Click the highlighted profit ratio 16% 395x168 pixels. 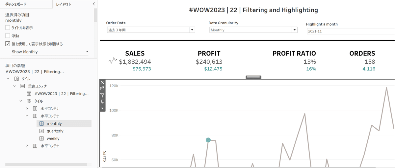pos(311,69)
